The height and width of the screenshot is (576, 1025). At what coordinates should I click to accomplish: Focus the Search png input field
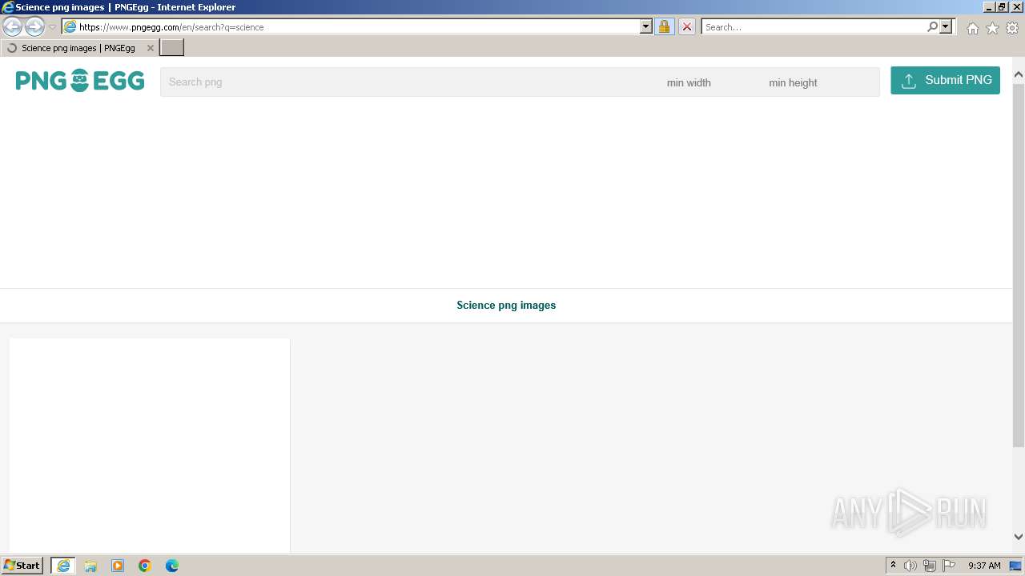point(408,82)
